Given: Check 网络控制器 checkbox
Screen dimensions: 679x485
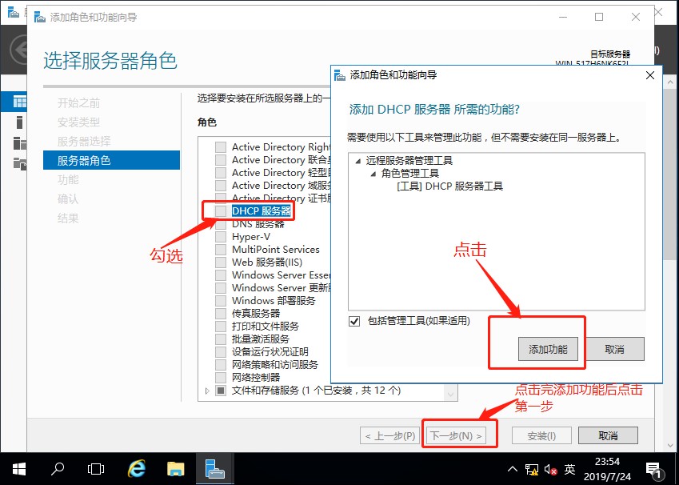Looking at the screenshot, I should (221, 378).
